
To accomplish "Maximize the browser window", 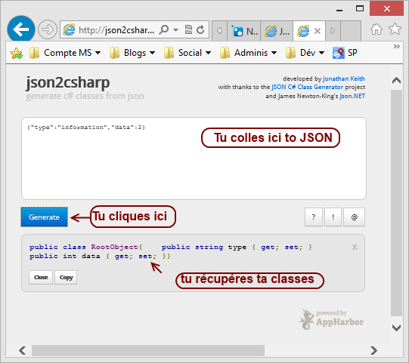I will [x=360, y=8].
